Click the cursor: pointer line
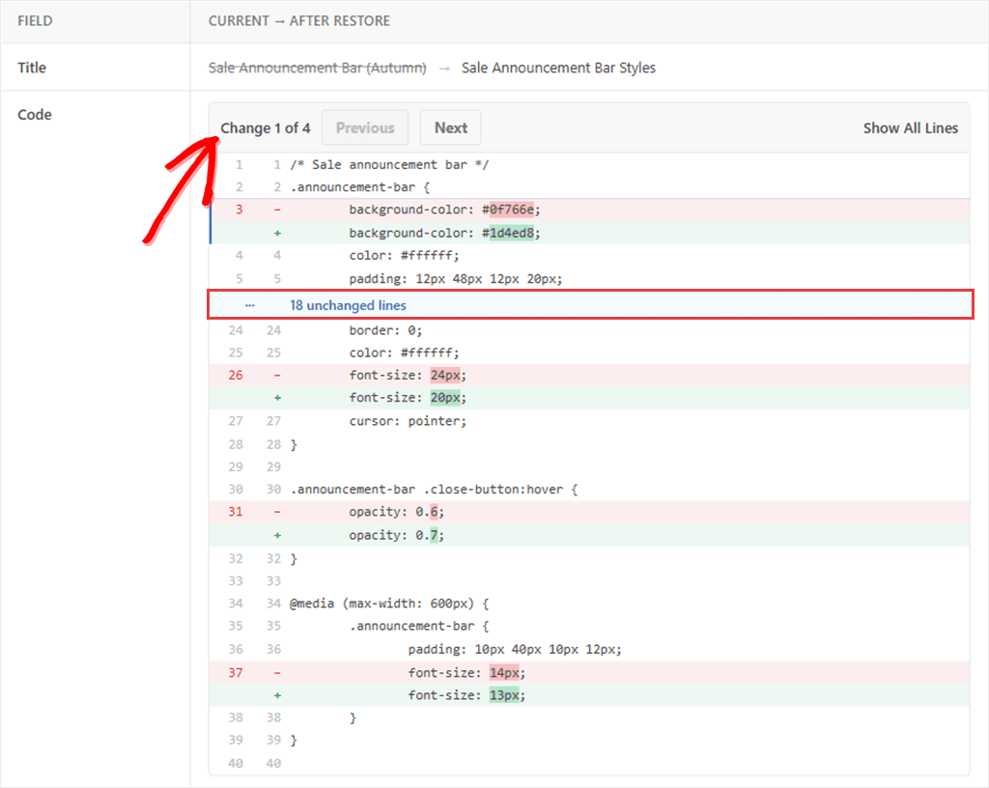This screenshot has width=989, height=788. [x=408, y=421]
